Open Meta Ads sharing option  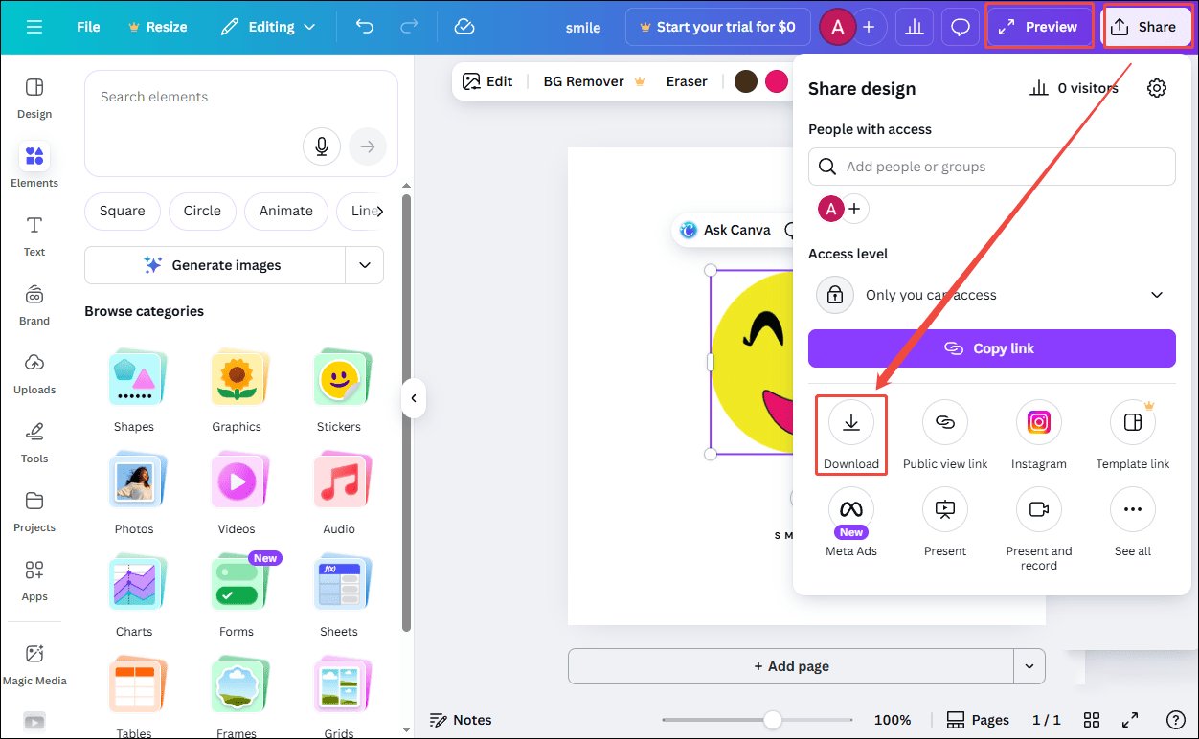(850, 509)
